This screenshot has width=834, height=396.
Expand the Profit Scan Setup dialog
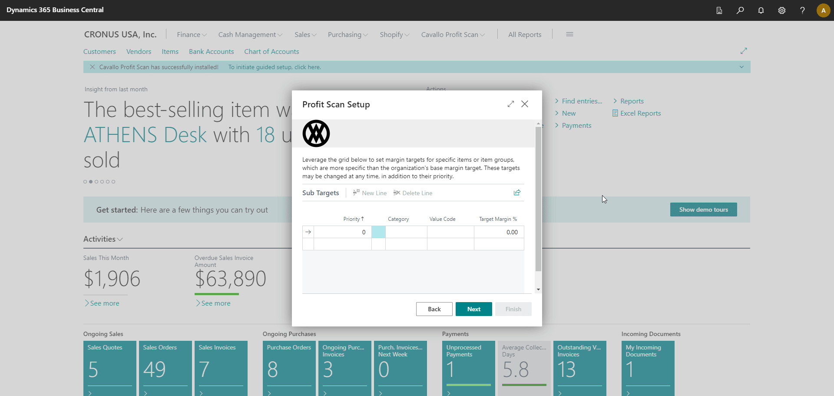[x=511, y=104]
